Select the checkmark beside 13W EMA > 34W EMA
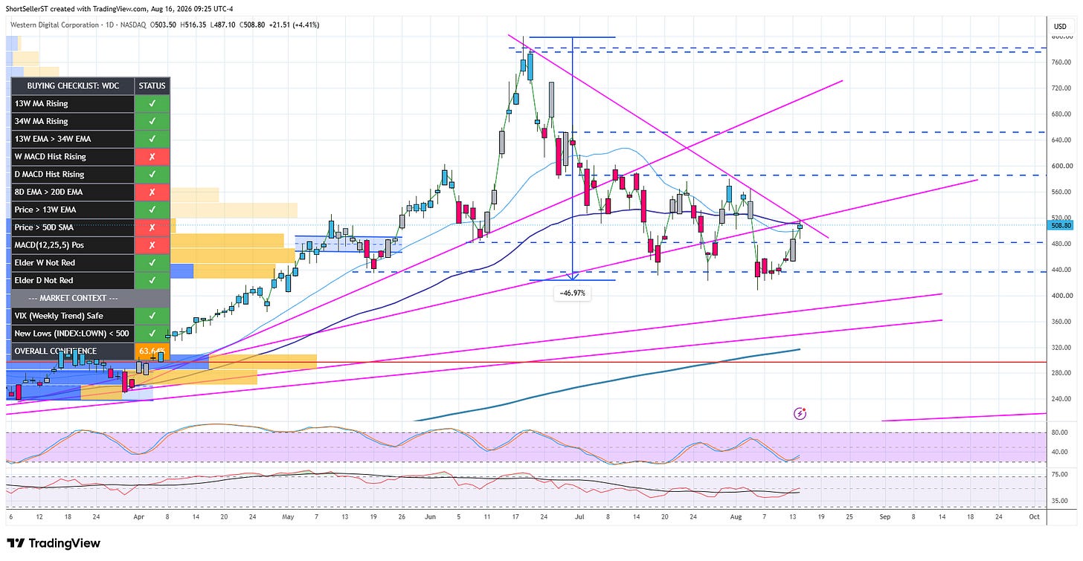 click(x=152, y=139)
